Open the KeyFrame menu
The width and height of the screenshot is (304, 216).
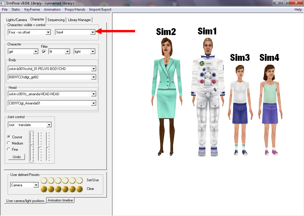pos(32,9)
